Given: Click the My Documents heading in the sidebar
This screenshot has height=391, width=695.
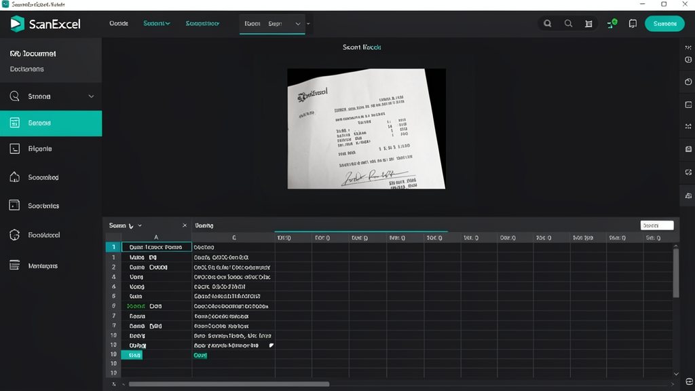Looking at the screenshot, I should point(33,54).
